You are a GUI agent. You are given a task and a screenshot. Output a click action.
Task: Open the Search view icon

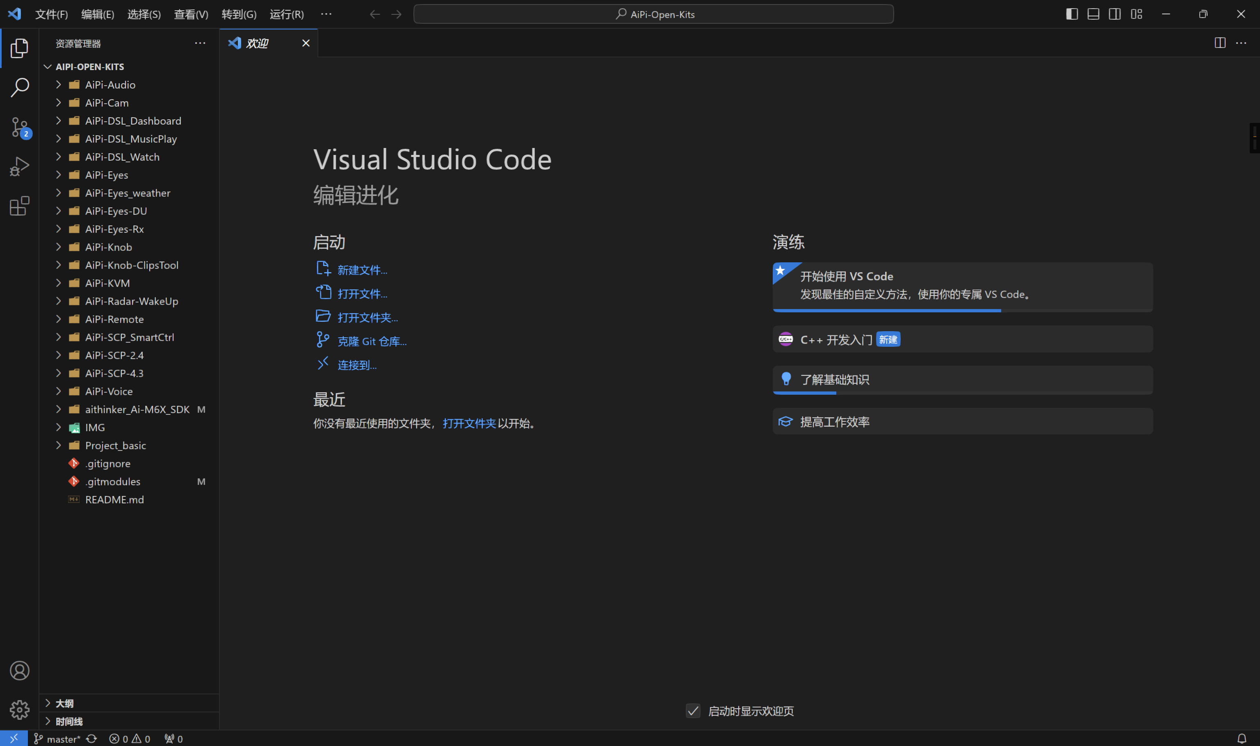19,87
